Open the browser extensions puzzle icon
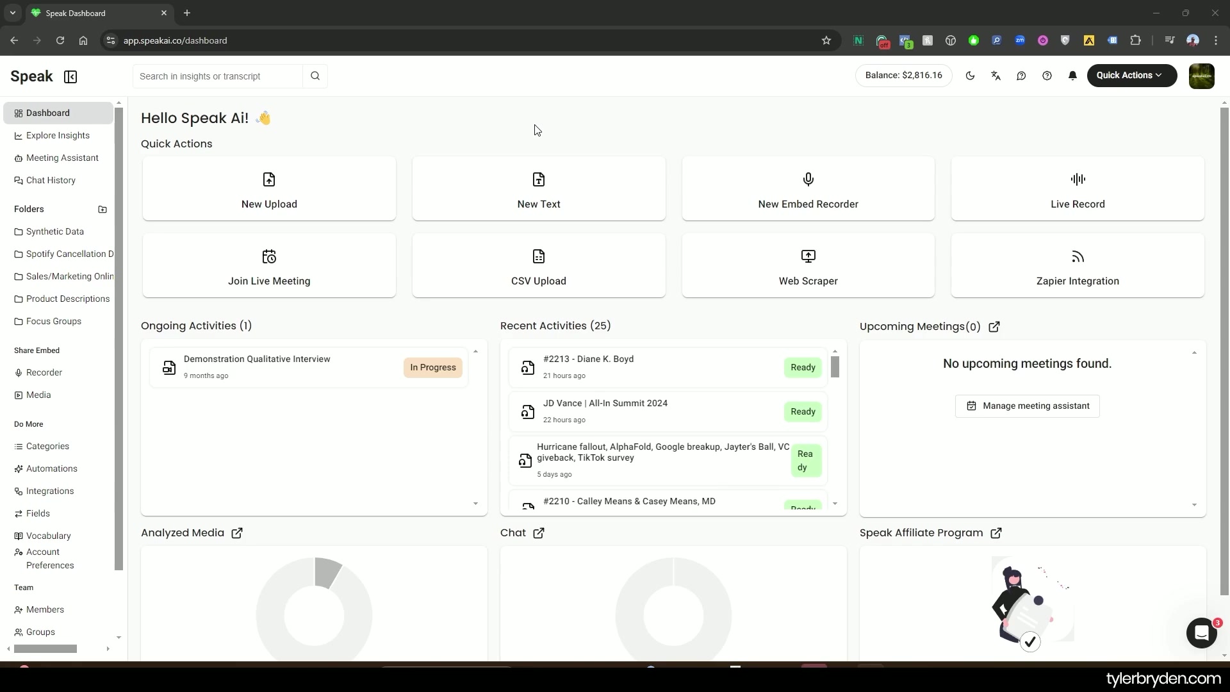1230x692 pixels. (x=1135, y=40)
